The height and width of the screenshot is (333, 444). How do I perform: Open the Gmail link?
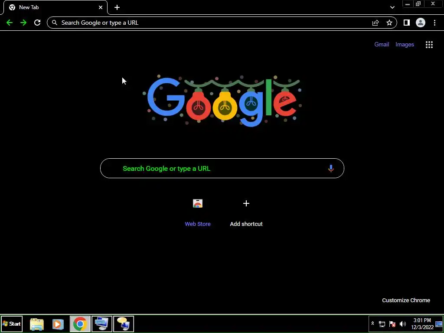point(382,45)
